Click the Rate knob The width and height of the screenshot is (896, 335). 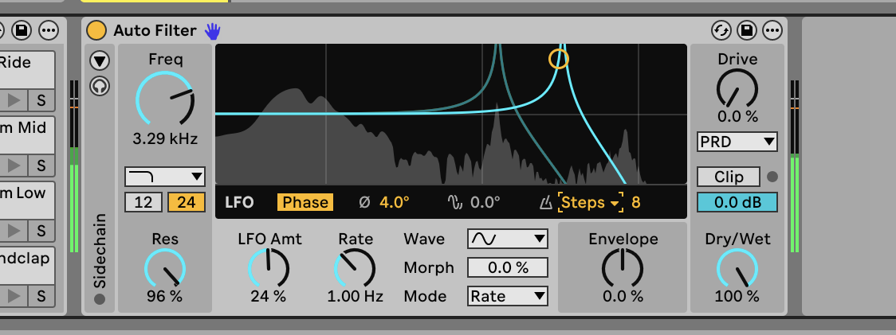355,267
